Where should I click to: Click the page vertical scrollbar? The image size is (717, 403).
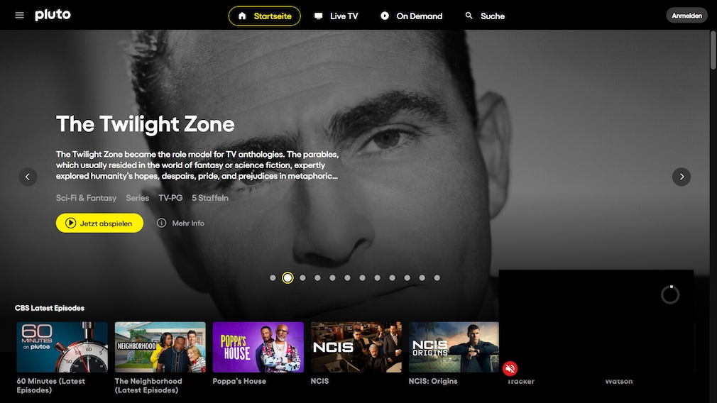pos(713,50)
